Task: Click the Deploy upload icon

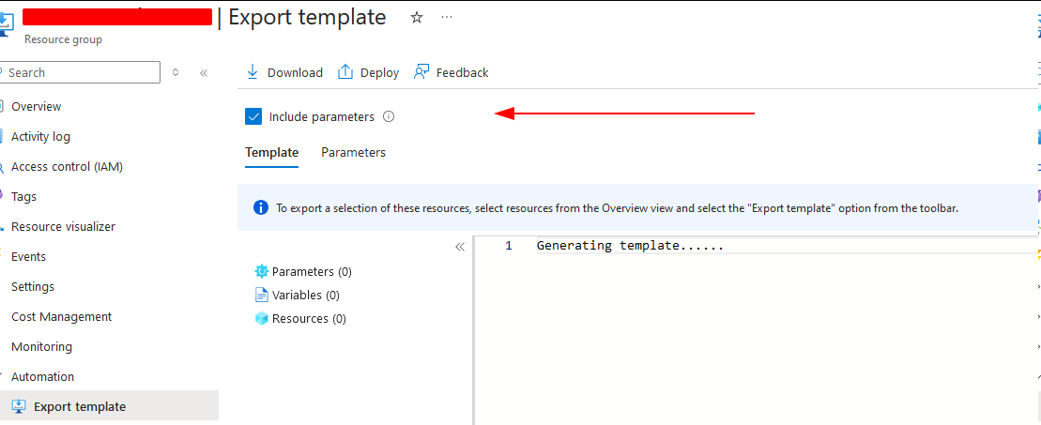Action: click(x=345, y=72)
